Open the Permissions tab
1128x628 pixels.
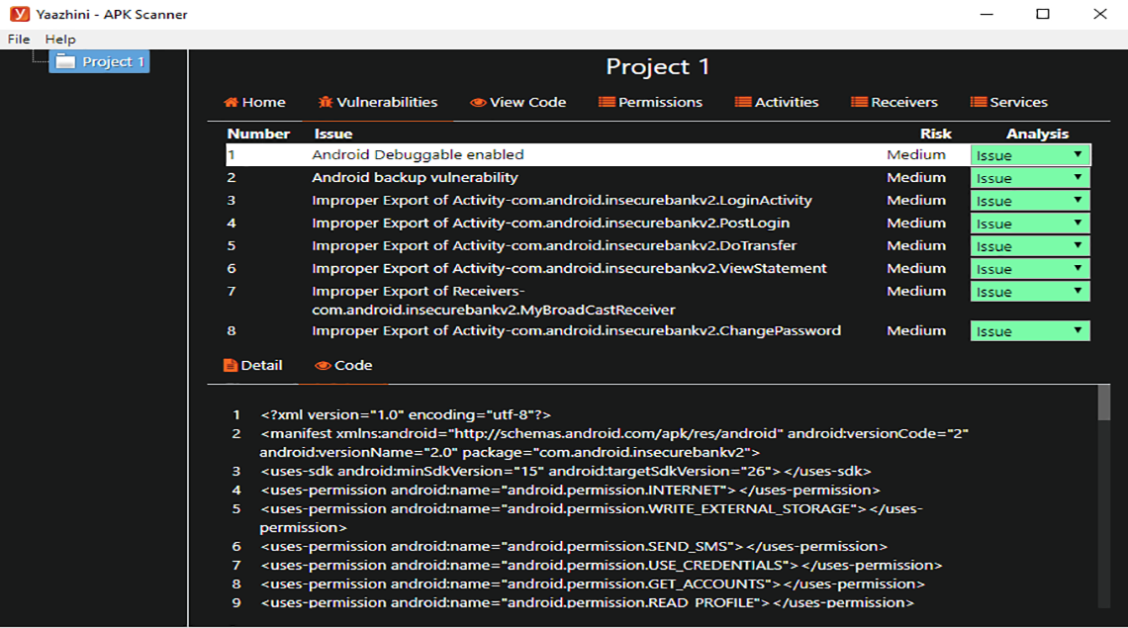[650, 102]
